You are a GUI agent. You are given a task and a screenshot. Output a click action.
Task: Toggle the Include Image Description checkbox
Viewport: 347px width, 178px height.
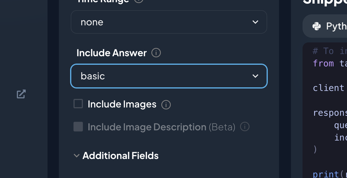tap(78, 127)
